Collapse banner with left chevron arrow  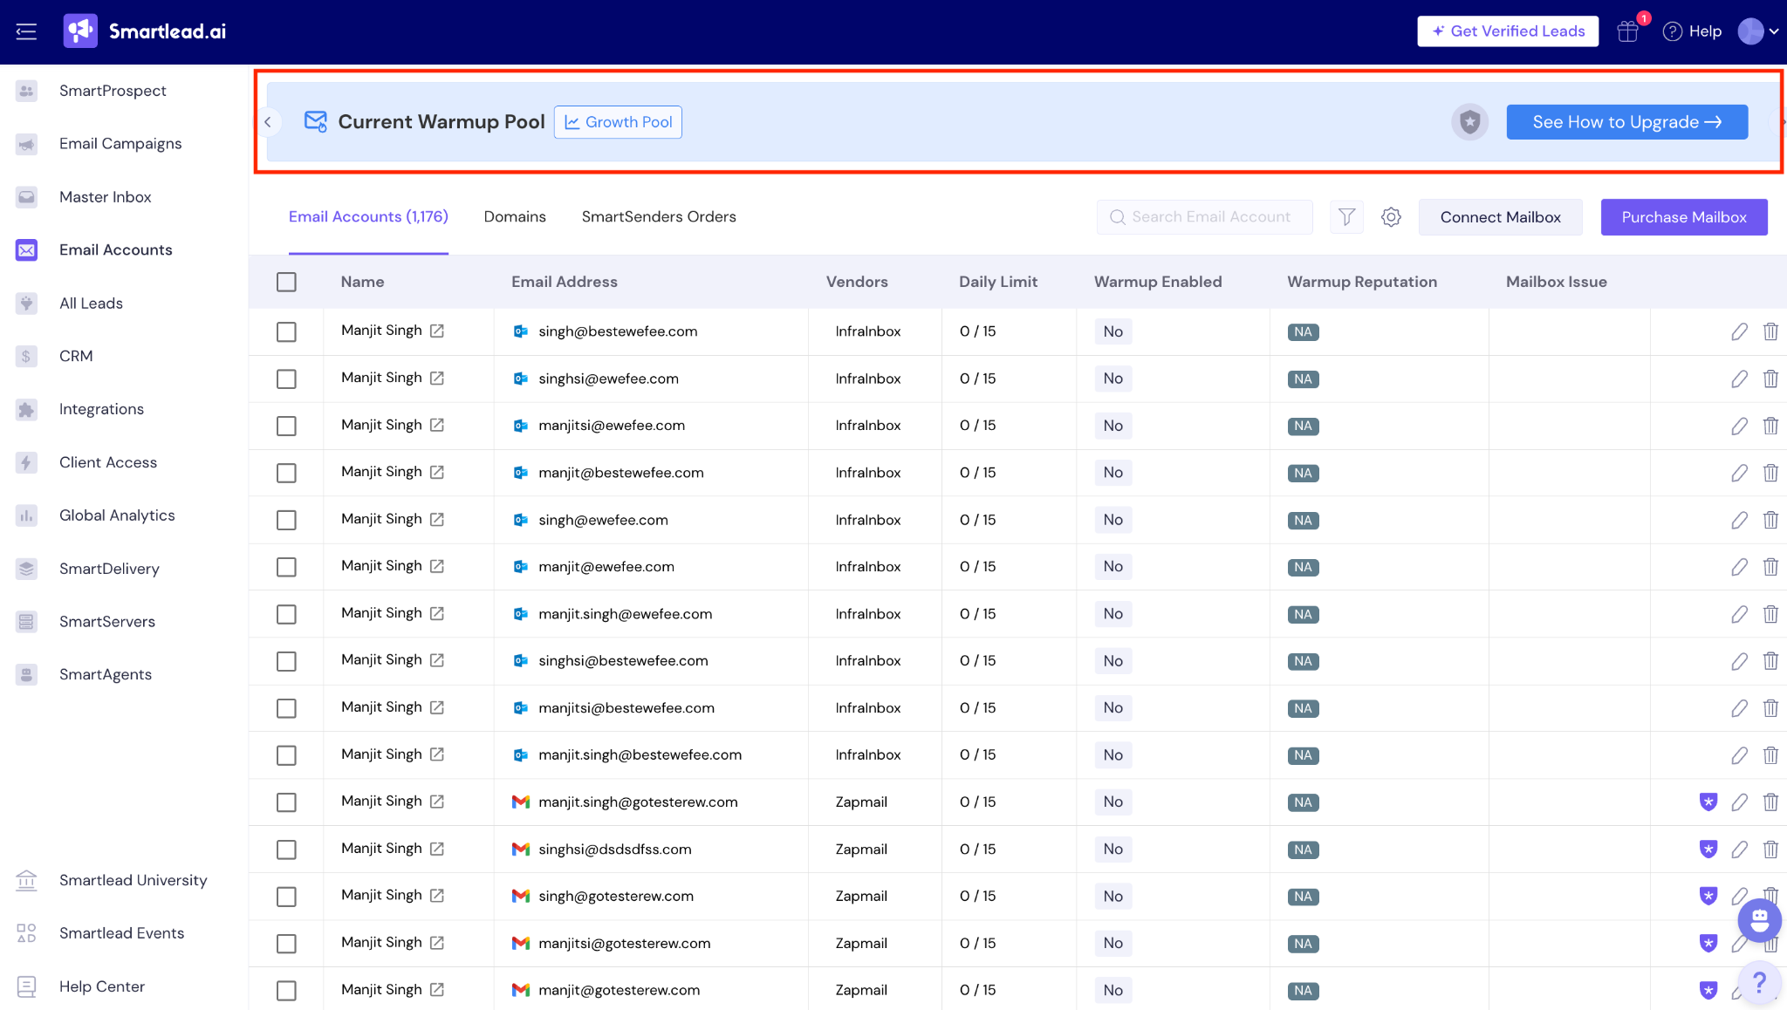click(x=268, y=122)
